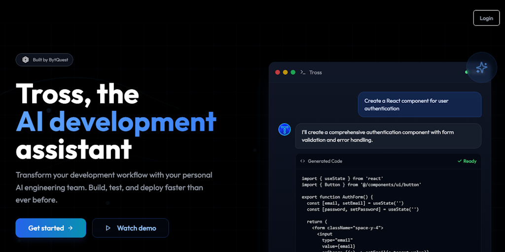This screenshot has height=252, width=505.
Task: Click the Login button
Action: [x=486, y=18]
